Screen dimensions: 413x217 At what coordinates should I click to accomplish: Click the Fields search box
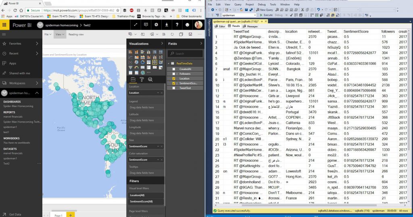[x=185, y=53]
